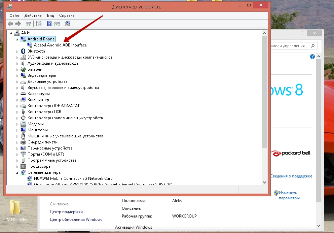The width and height of the screenshot is (334, 233).
Task: Click the Back arrow in the toolbar
Action: click(10, 24)
